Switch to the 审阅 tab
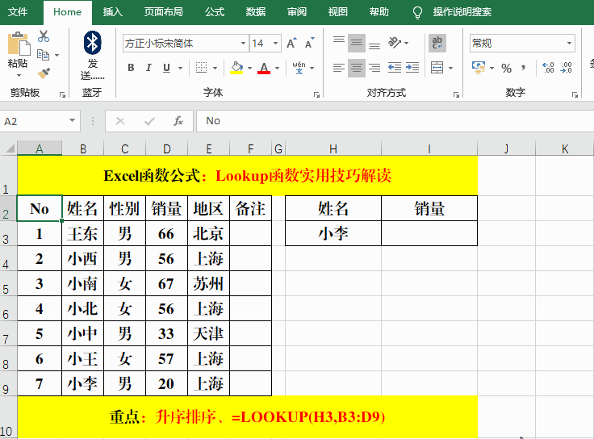Screen dimensions: 594x439 pyautogui.click(x=297, y=12)
